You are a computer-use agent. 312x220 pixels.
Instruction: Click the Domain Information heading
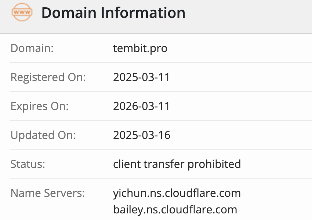(x=113, y=13)
